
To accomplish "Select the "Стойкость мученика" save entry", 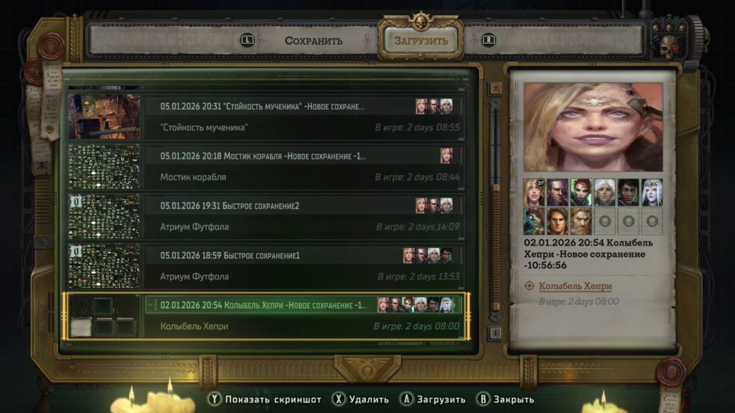I will point(266,116).
